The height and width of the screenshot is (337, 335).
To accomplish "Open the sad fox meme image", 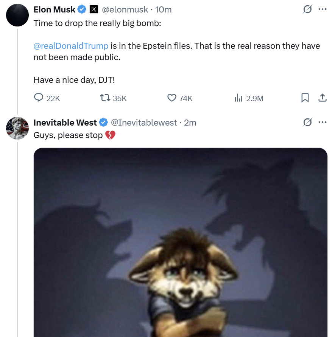I will (180, 242).
